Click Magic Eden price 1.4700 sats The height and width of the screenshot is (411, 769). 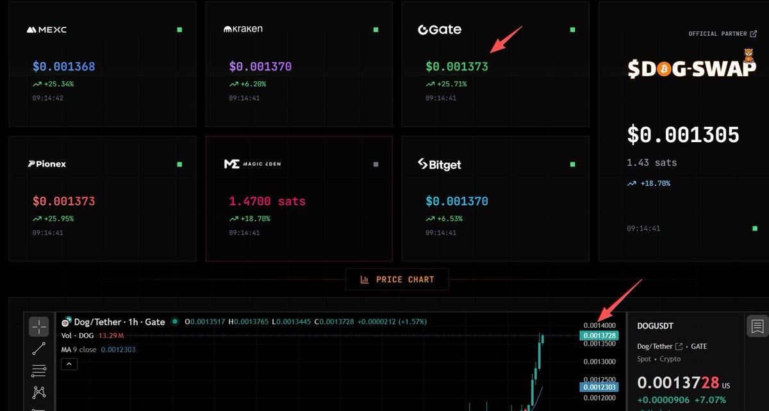point(268,201)
